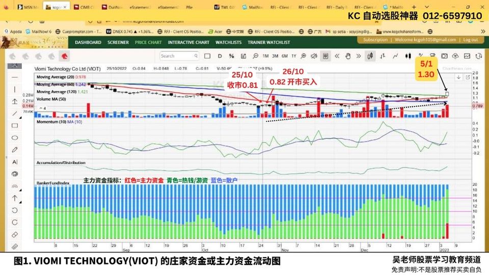The image size is (489, 275).
Task: Open the browser tab list chevron
Action: (427, 7)
